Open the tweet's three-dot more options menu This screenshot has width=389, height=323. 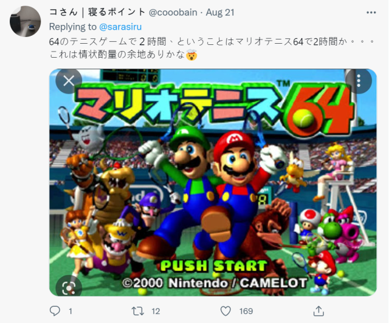(371, 13)
